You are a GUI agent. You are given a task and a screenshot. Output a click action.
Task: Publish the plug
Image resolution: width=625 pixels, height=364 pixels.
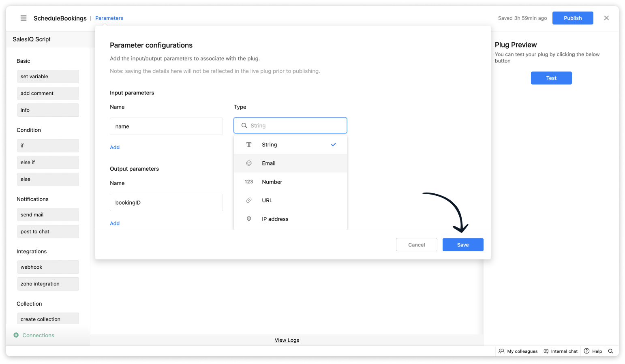click(572, 18)
